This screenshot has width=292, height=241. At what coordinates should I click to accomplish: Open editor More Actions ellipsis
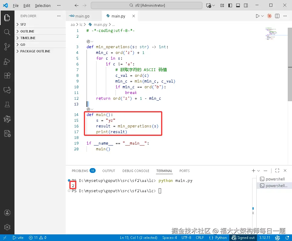pos(285,16)
